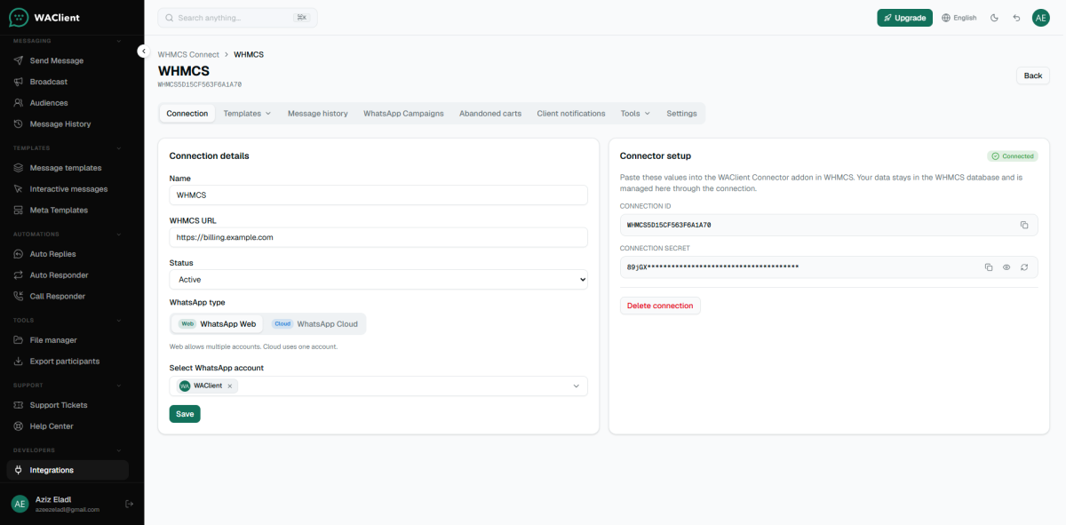Image resolution: width=1066 pixels, height=525 pixels.
Task: Switch to WhatsApp Campaigns tab
Action: tap(403, 114)
